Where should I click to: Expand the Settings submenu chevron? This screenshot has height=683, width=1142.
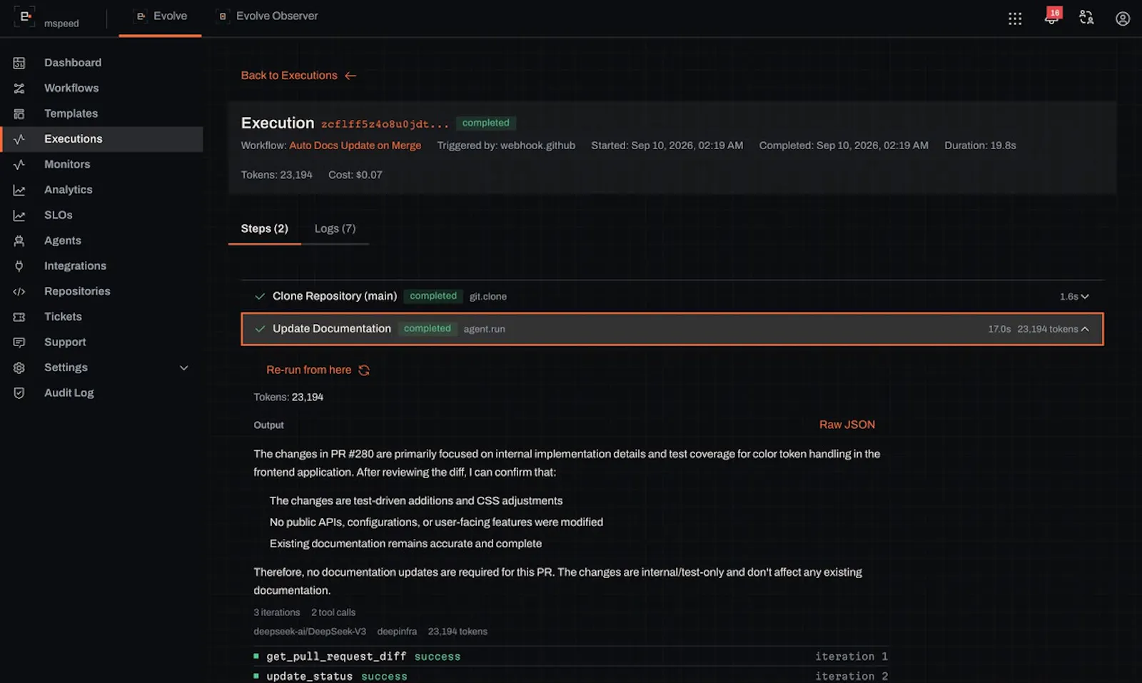click(184, 368)
